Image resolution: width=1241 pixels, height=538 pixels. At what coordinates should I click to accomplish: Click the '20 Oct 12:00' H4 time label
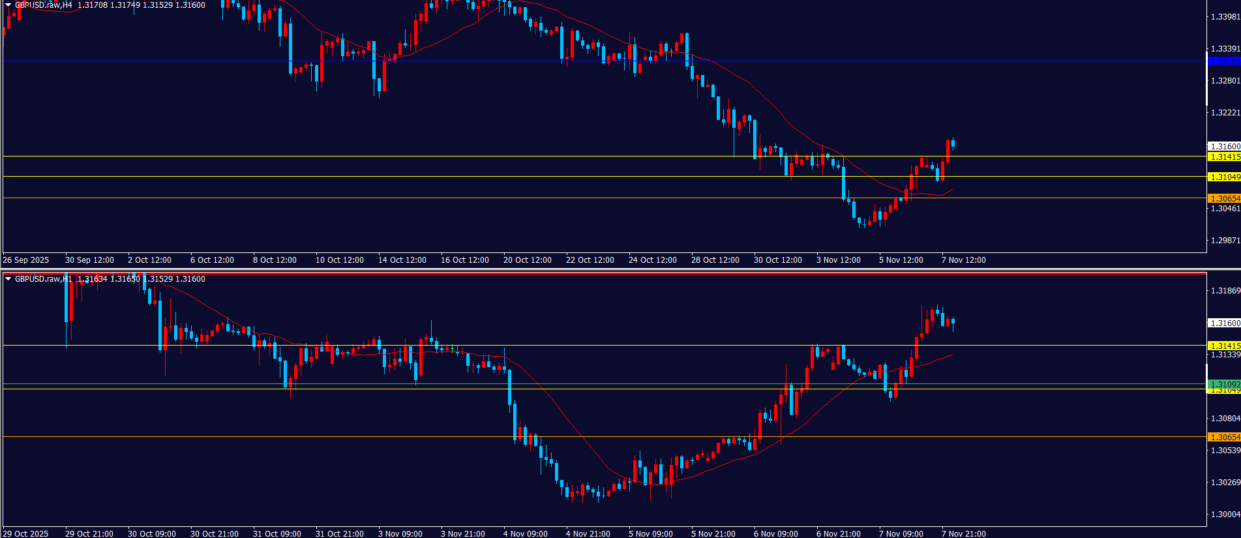[x=527, y=260]
